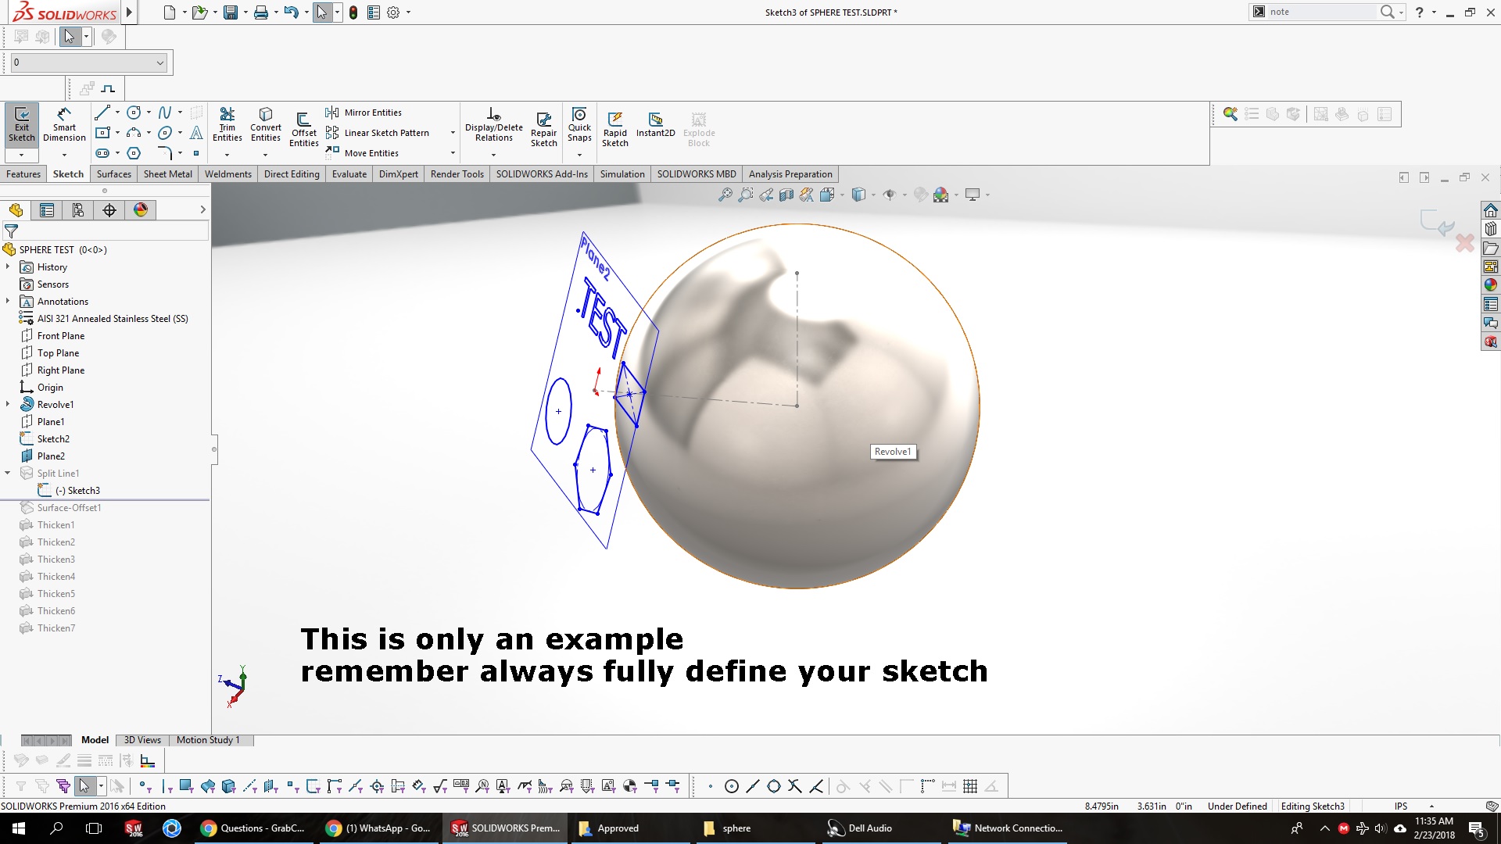The width and height of the screenshot is (1501, 844).
Task: Collapse the Split Line1 tree node
Action: coord(8,474)
